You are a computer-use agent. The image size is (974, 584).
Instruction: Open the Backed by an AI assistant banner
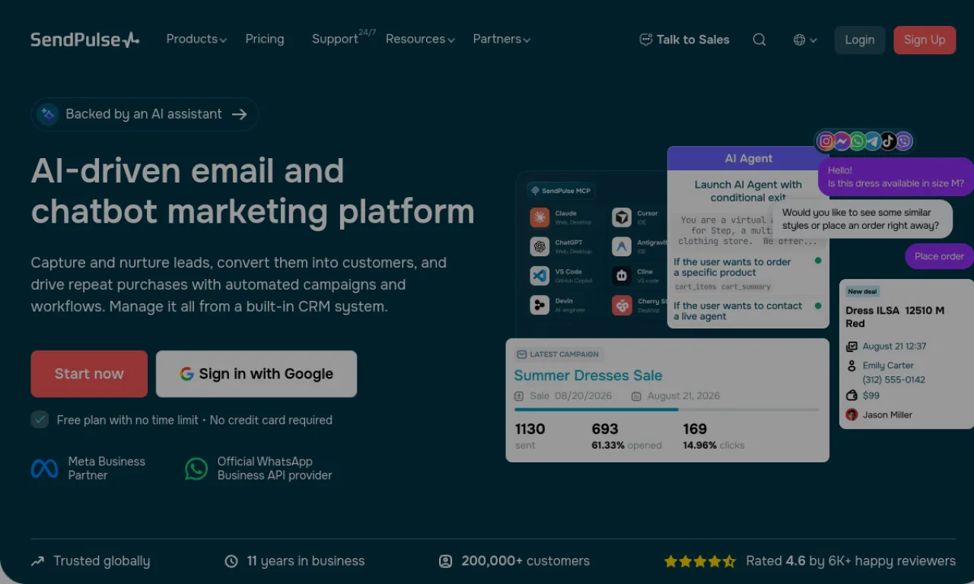click(145, 114)
